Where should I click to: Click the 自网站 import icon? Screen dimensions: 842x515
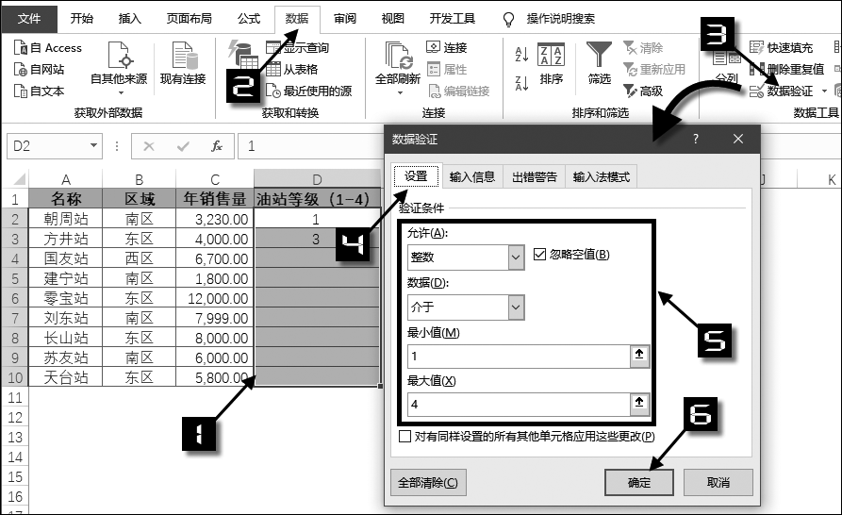coord(21,69)
